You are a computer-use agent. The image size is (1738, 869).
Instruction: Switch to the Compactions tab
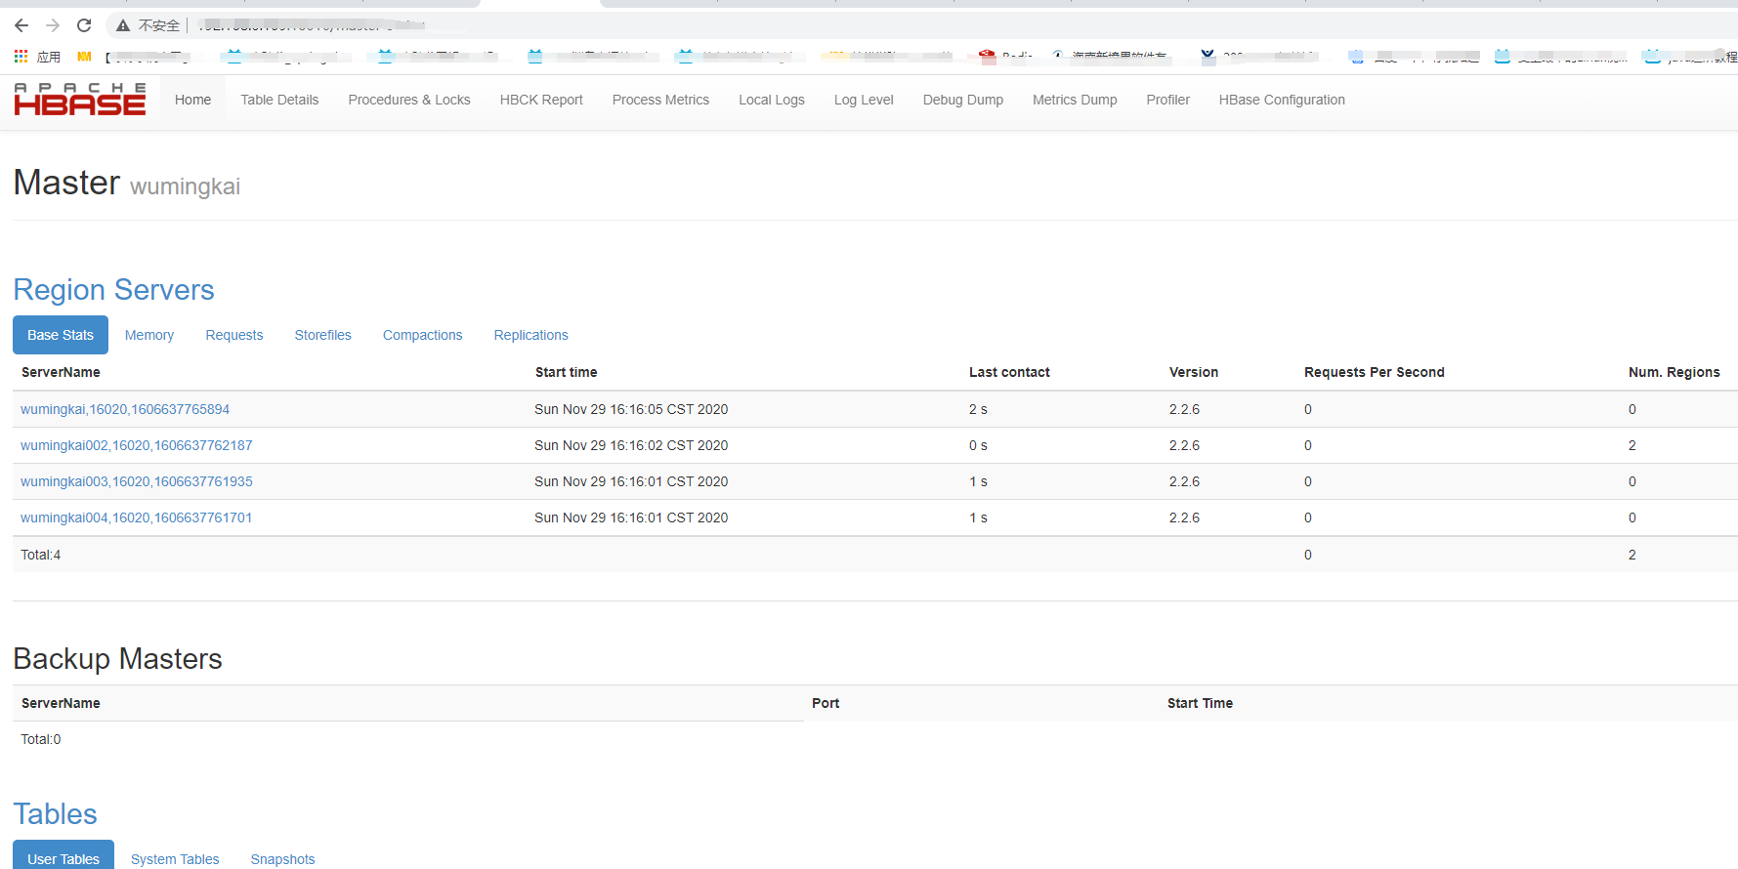(423, 335)
